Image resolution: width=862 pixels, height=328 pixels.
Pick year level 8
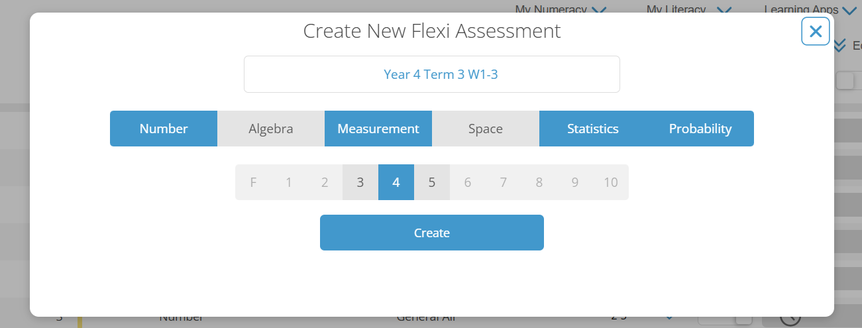tap(539, 182)
